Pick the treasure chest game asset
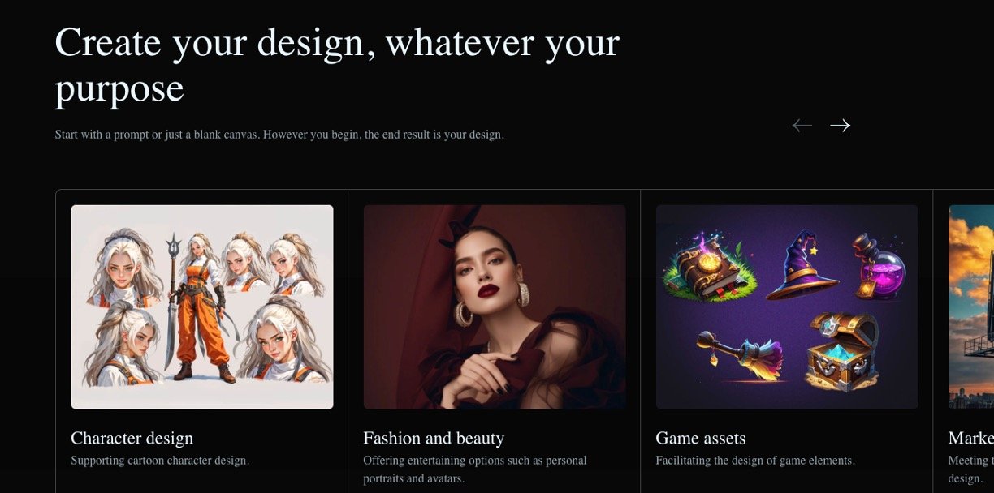The width and height of the screenshot is (994, 493). tap(841, 351)
